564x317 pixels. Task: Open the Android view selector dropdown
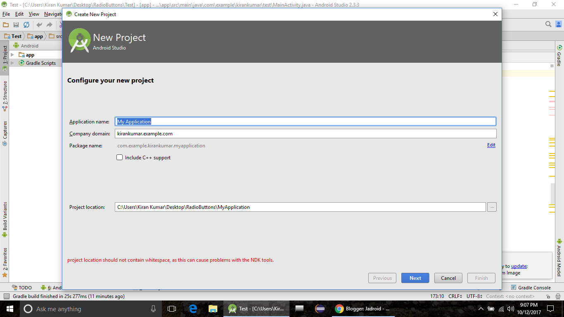[x=28, y=45]
